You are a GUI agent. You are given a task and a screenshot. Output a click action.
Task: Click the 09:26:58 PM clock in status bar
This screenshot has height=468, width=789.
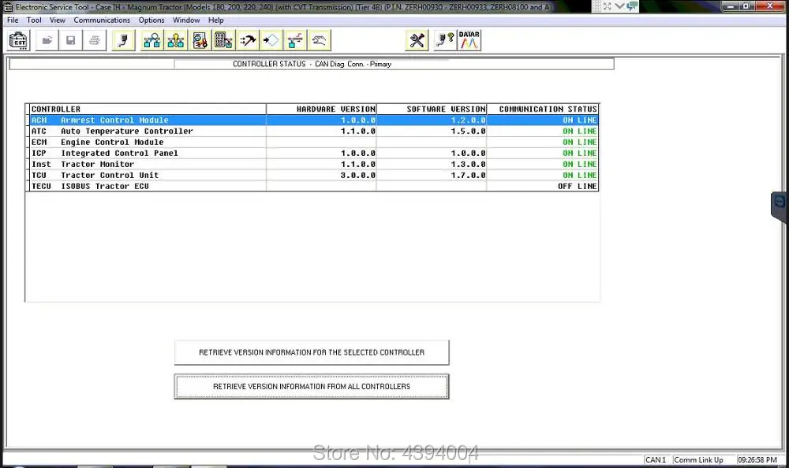[757, 460]
